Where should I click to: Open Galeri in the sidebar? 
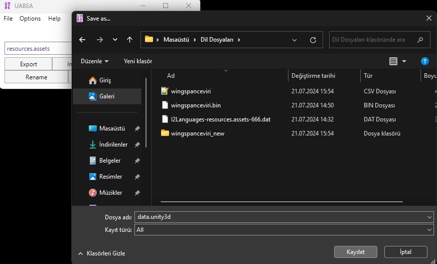coord(107,96)
